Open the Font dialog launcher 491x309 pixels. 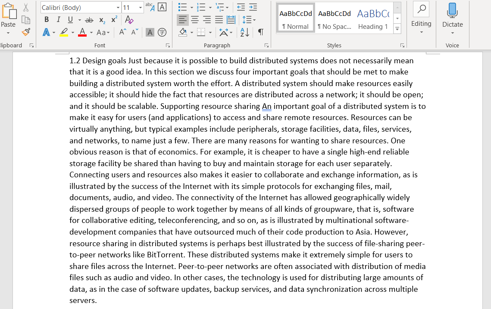point(168,46)
